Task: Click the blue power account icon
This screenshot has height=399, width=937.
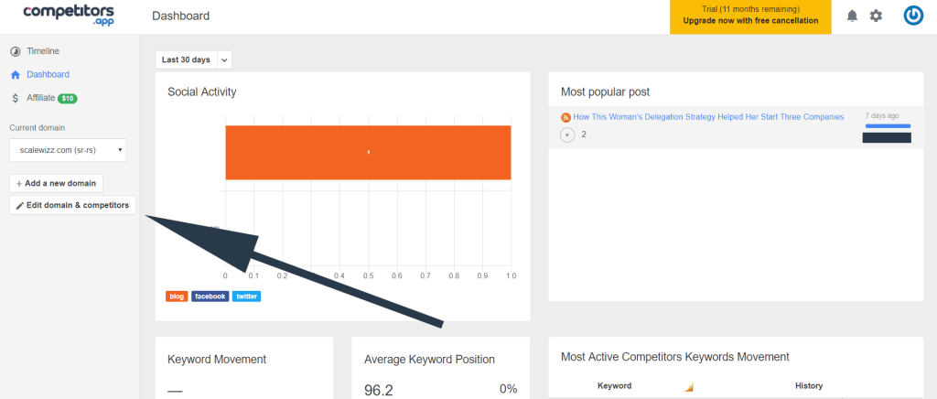Action: [913, 16]
